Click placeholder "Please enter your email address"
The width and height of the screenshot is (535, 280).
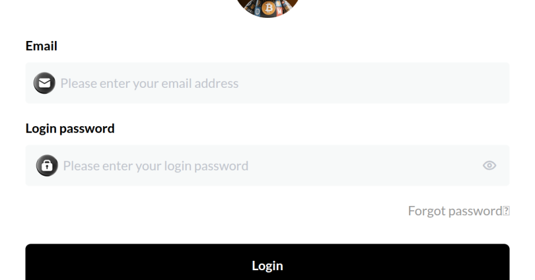tap(149, 83)
